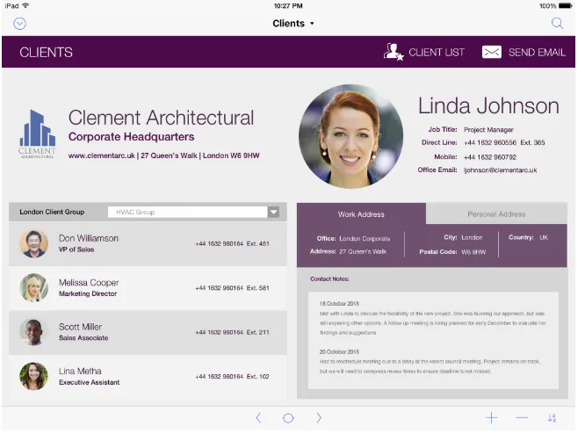The height and width of the screenshot is (441, 585).
Task: Click inside the Contact Notes text field
Action: point(433,340)
